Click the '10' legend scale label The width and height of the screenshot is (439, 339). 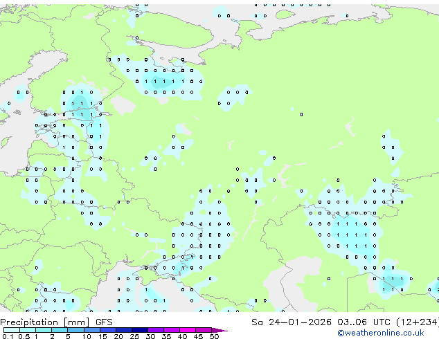(87, 336)
